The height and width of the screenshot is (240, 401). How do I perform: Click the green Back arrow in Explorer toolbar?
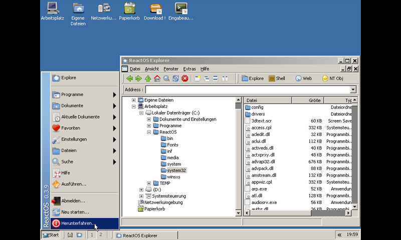[x=130, y=78]
